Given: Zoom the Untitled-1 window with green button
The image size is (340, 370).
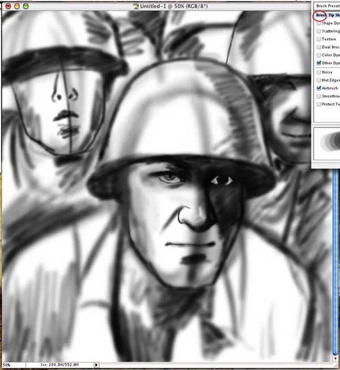Looking at the screenshot, I should [x=25, y=6].
